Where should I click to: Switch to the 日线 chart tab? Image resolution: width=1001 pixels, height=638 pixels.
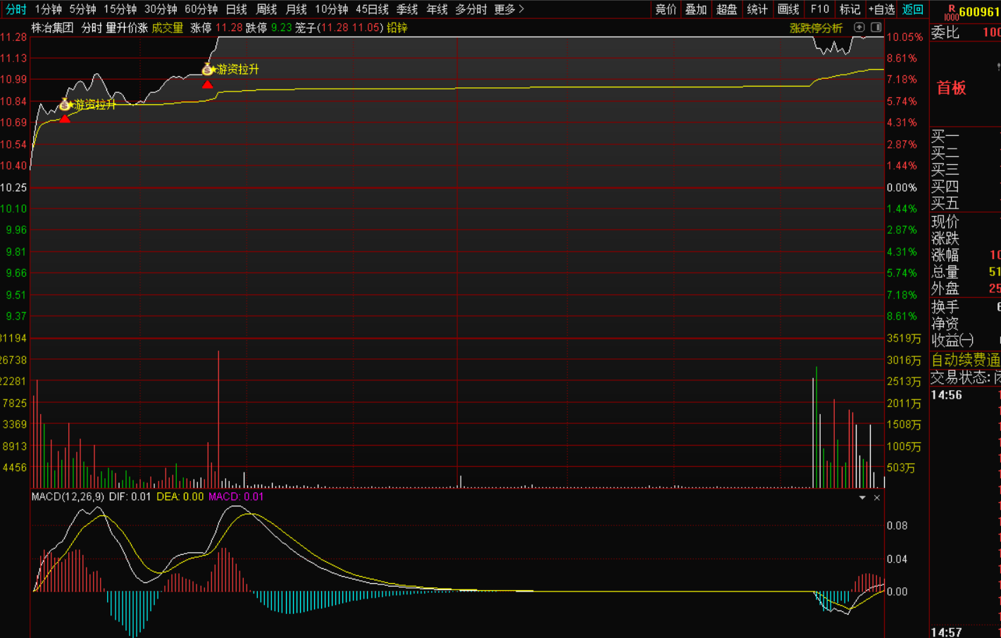(x=236, y=9)
